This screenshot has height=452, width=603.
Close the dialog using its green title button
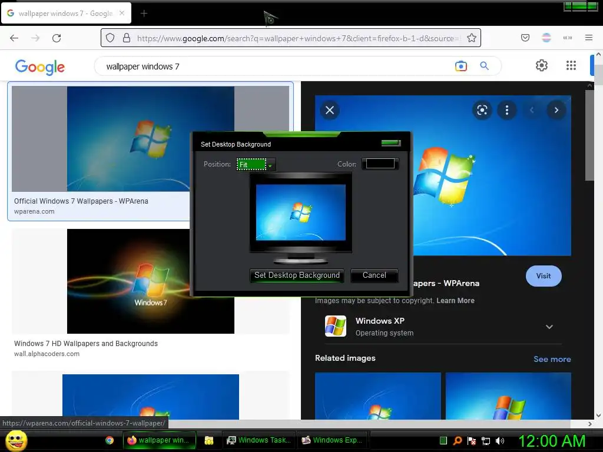tap(391, 143)
